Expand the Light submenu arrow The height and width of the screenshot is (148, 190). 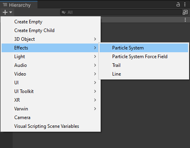tap(95, 57)
